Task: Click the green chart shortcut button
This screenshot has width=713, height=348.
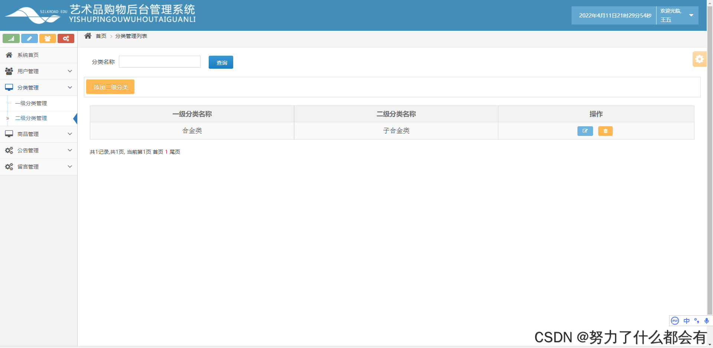Action: (11, 39)
